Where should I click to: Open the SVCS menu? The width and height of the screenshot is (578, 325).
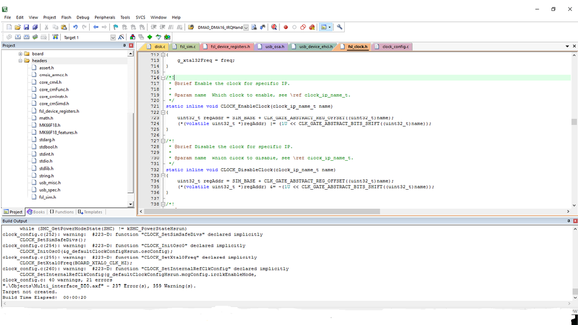(x=141, y=17)
